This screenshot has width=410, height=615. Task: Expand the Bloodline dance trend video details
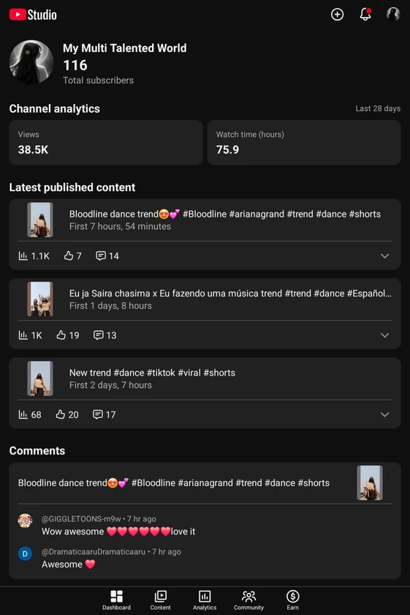[384, 256]
